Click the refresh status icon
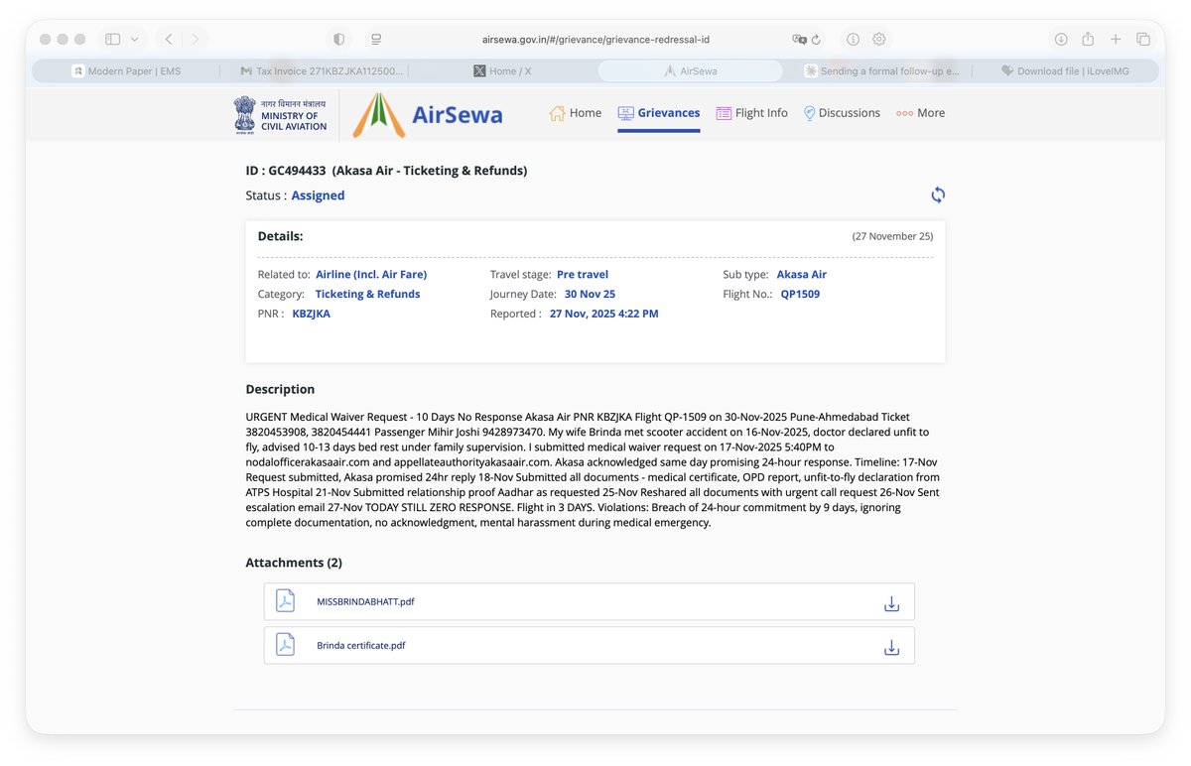Viewport: 1191px width, 766px height. pos(938,195)
